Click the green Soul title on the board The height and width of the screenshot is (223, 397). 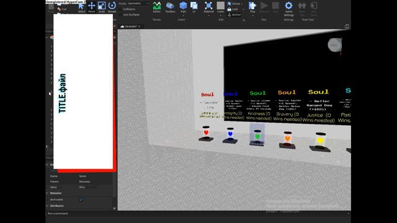point(258,93)
